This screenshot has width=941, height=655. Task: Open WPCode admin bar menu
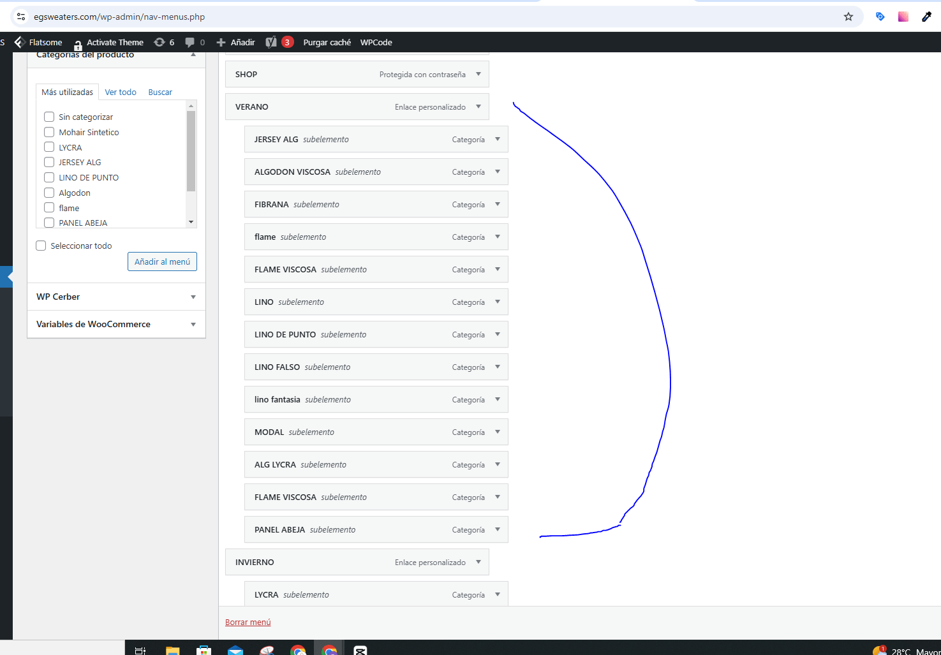click(x=376, y=42)
